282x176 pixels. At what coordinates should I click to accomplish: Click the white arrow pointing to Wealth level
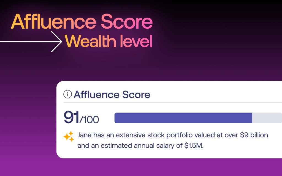[31, 42]
